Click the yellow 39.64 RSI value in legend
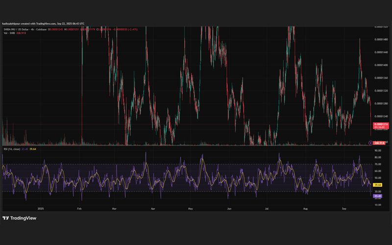 pos(33,149)
